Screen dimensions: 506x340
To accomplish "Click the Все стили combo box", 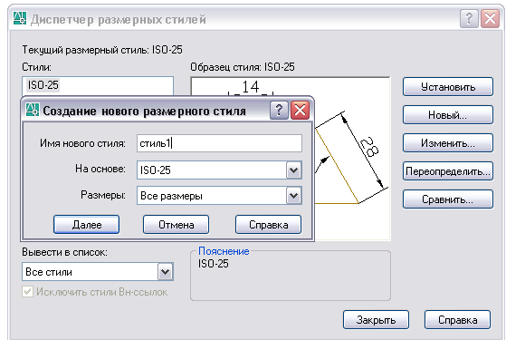I will 98,272.
